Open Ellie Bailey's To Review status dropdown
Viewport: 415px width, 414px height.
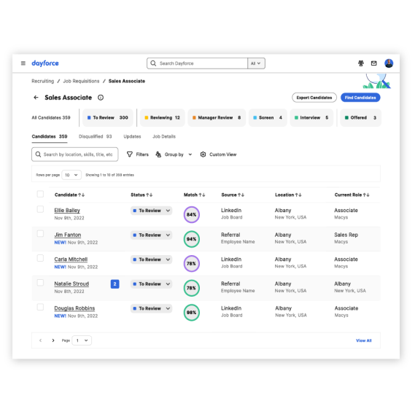point(152,211)
